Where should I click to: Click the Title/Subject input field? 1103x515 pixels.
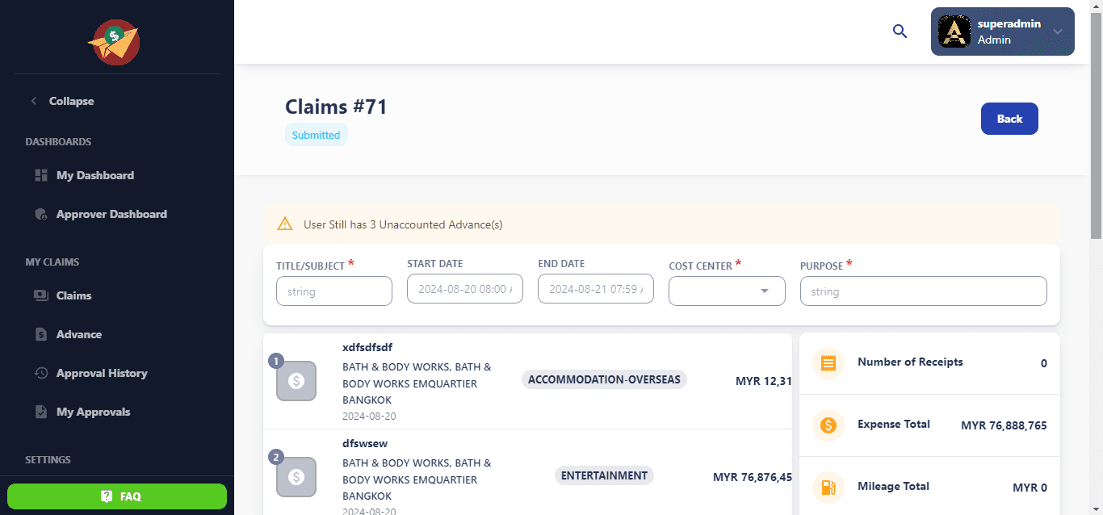[x=334, y=291]
